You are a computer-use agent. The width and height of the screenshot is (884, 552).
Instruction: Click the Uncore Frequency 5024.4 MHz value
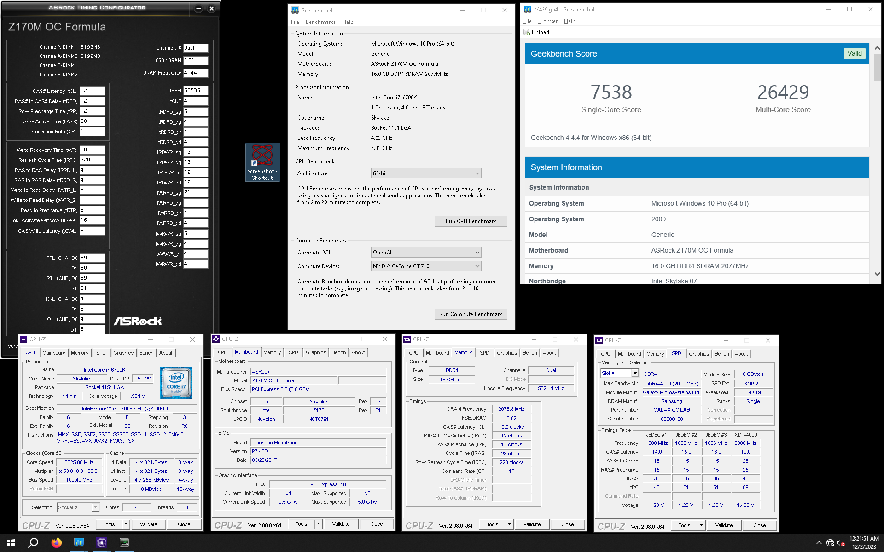(x=551, y=388)
